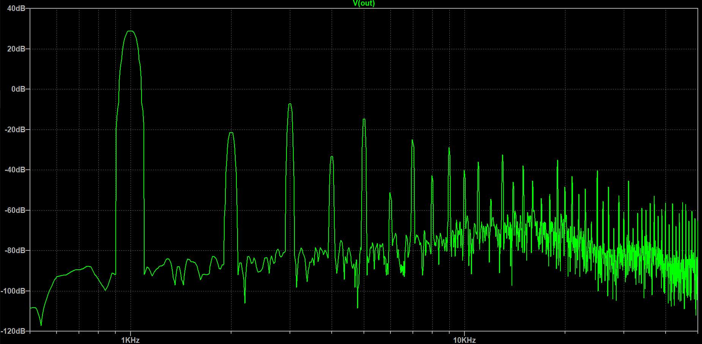Image resolution: width=702 pixels, height=344 pixels.
Task: Click the 10KHz frequency axis label
Action: tap(464, 340)
